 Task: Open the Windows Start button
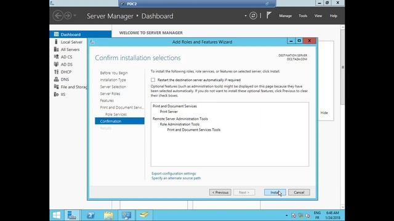pyautogui.click(x=57, y=215)
